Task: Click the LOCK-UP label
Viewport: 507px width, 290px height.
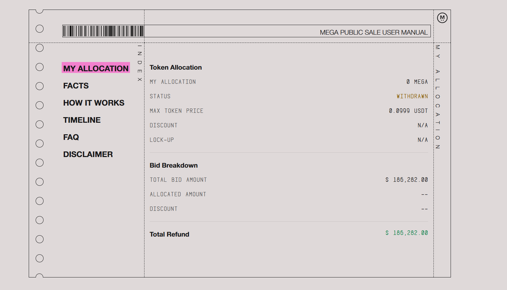Action: pos(162,140)
